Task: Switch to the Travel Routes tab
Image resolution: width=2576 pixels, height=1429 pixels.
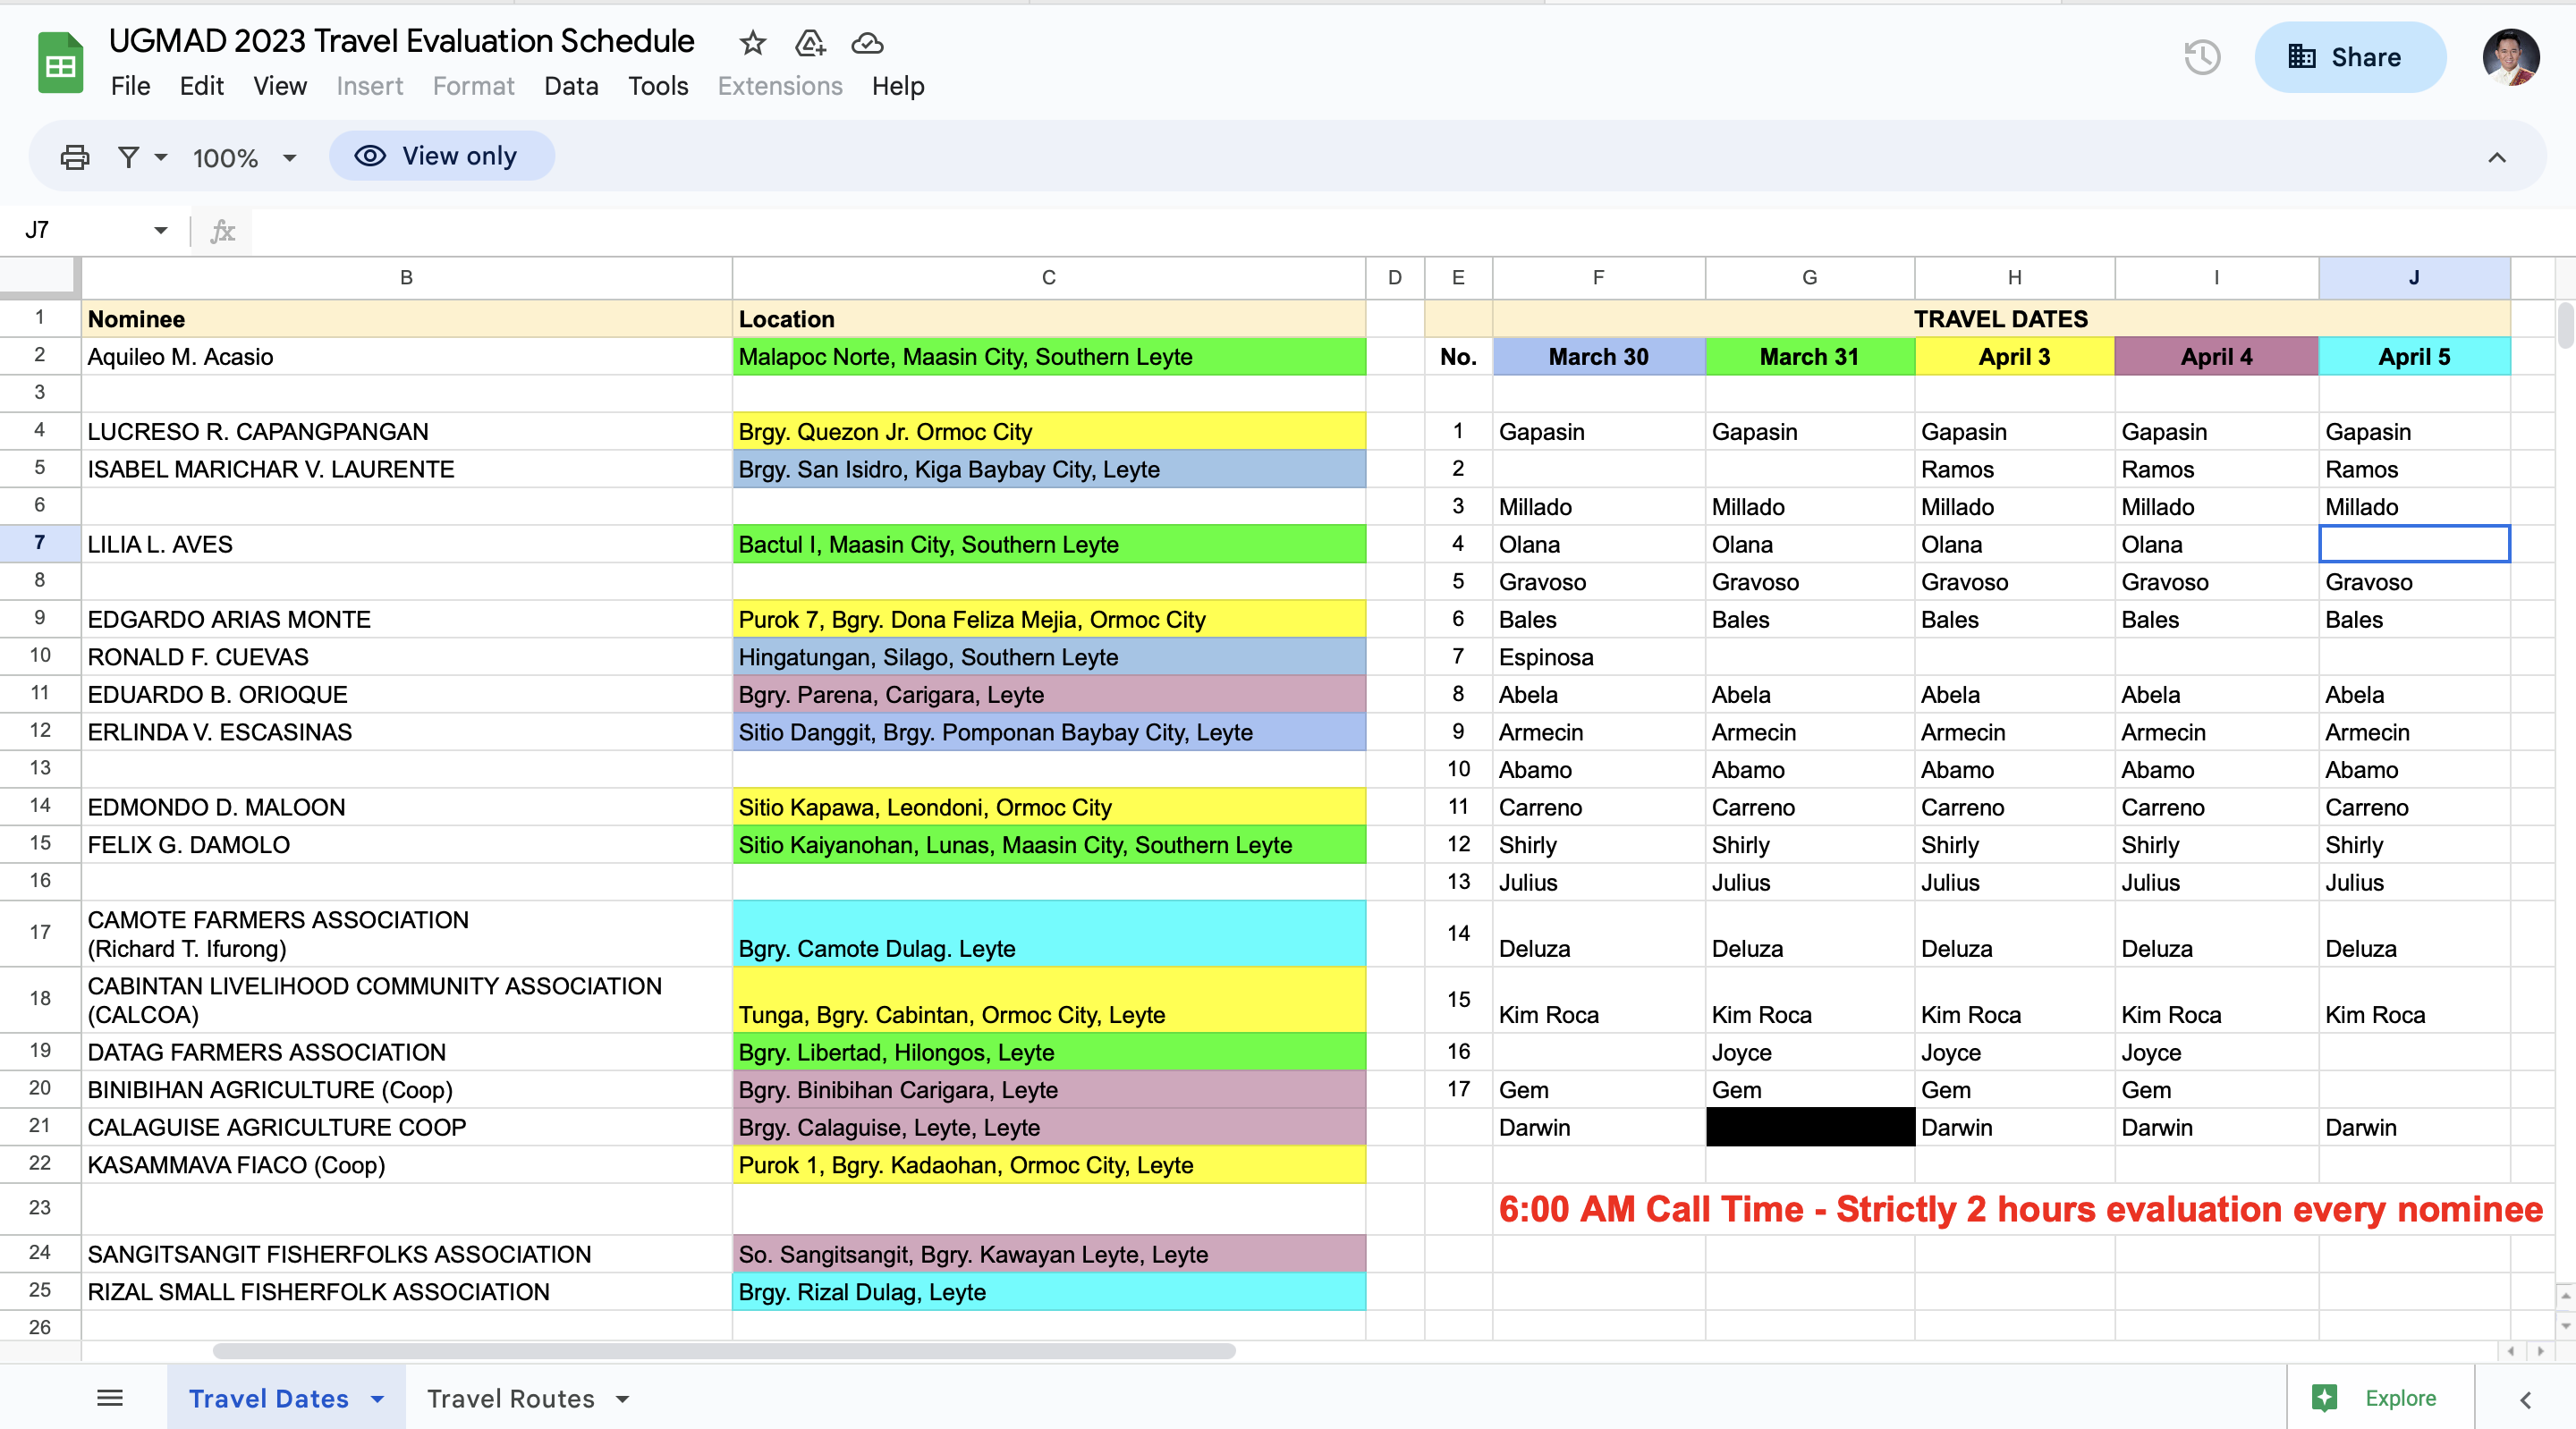Action: click(510, 1397)
